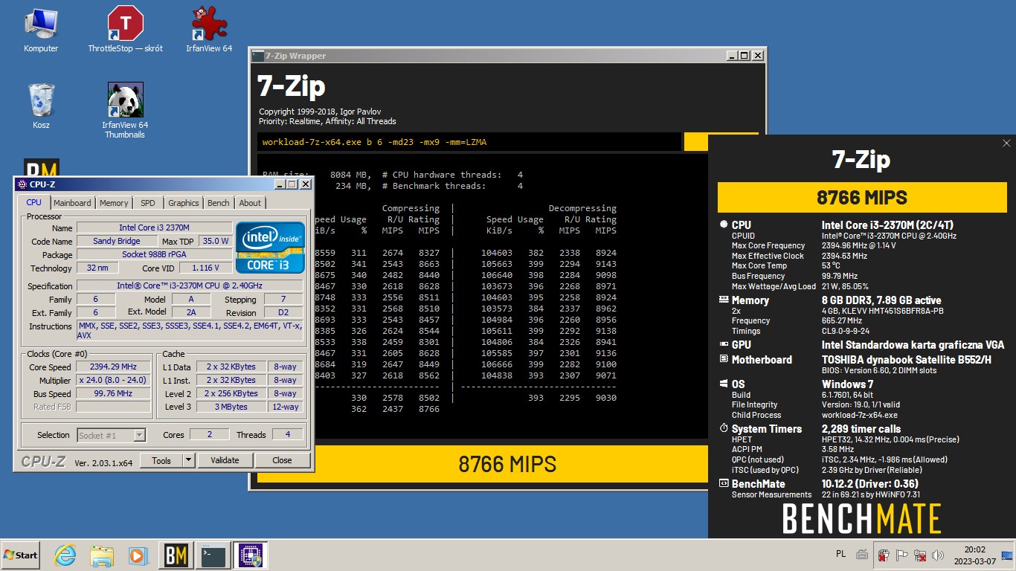The width and height of the screenshot is (1016, 571).
Task: Click the OS section icon in BenchMate
Action: tap(724, 384)
